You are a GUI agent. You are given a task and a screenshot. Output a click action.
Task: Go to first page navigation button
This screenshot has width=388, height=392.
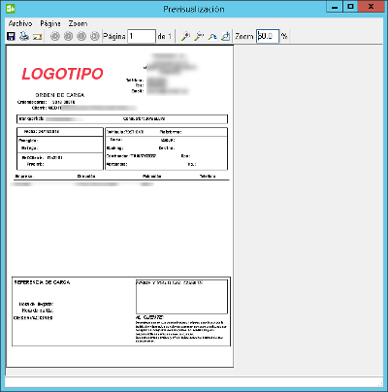tap(55, 36)
